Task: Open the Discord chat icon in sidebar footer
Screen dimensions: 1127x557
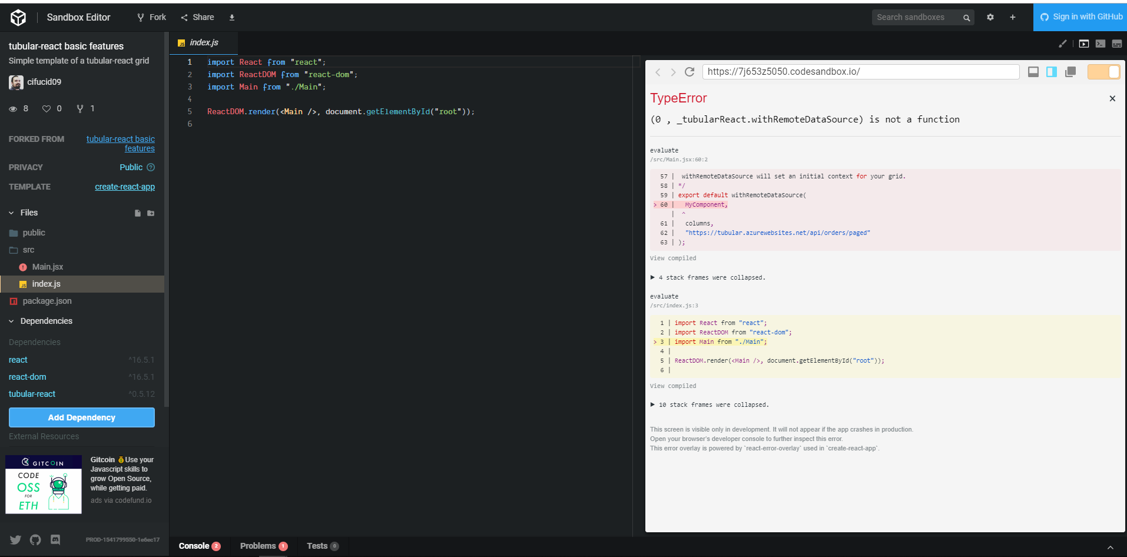Action: (55, 539)
